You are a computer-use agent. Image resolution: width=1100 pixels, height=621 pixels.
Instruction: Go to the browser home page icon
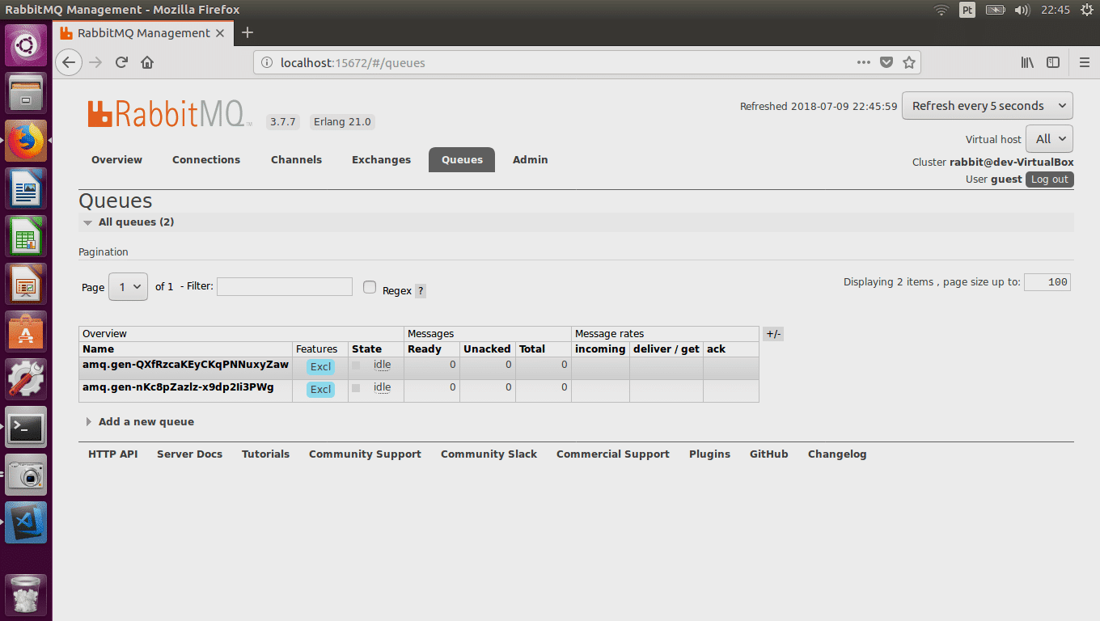147,62
